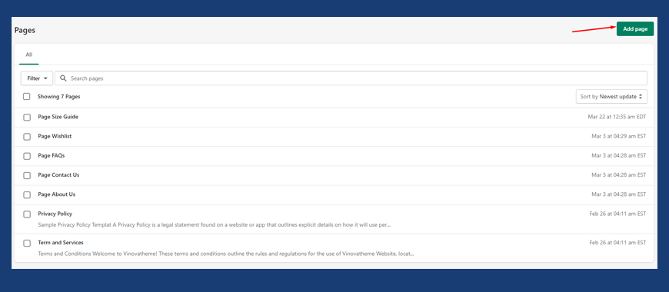Check the Page About Us checkbox
Viewport: 669px width, 292px height.
[27, 195]
